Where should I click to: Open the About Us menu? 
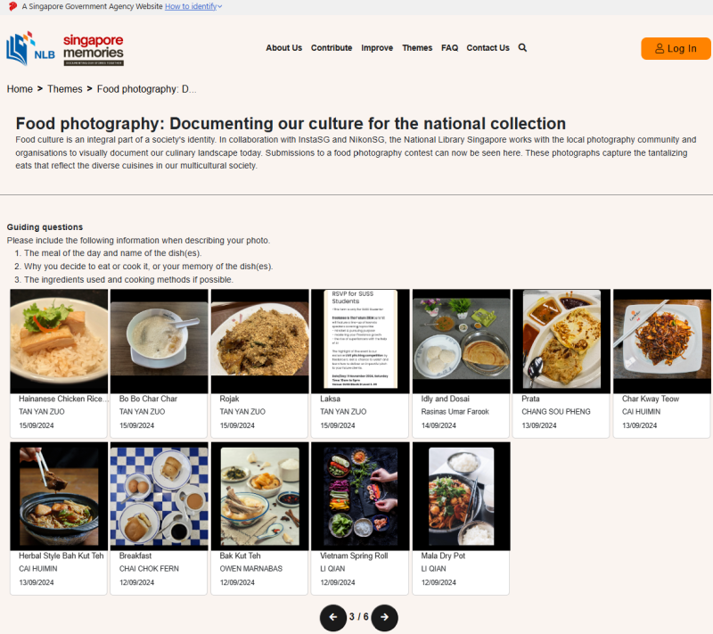(283, 48)
